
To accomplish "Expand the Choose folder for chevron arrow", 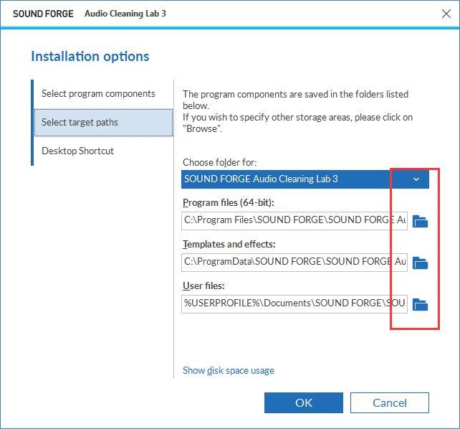I will pos(416,179).
